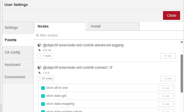Click the advanced-logging package cube icon

pyautogui.click(x=39, y=45)
